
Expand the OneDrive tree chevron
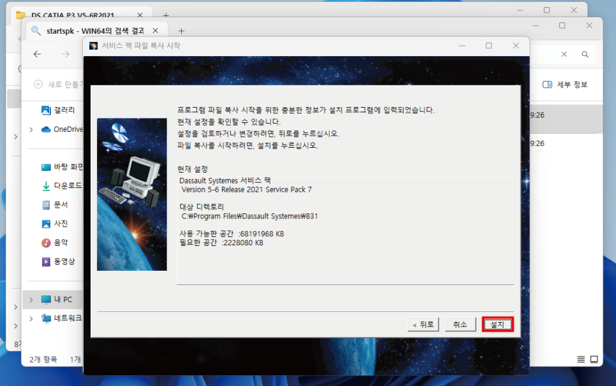(31, 129)
